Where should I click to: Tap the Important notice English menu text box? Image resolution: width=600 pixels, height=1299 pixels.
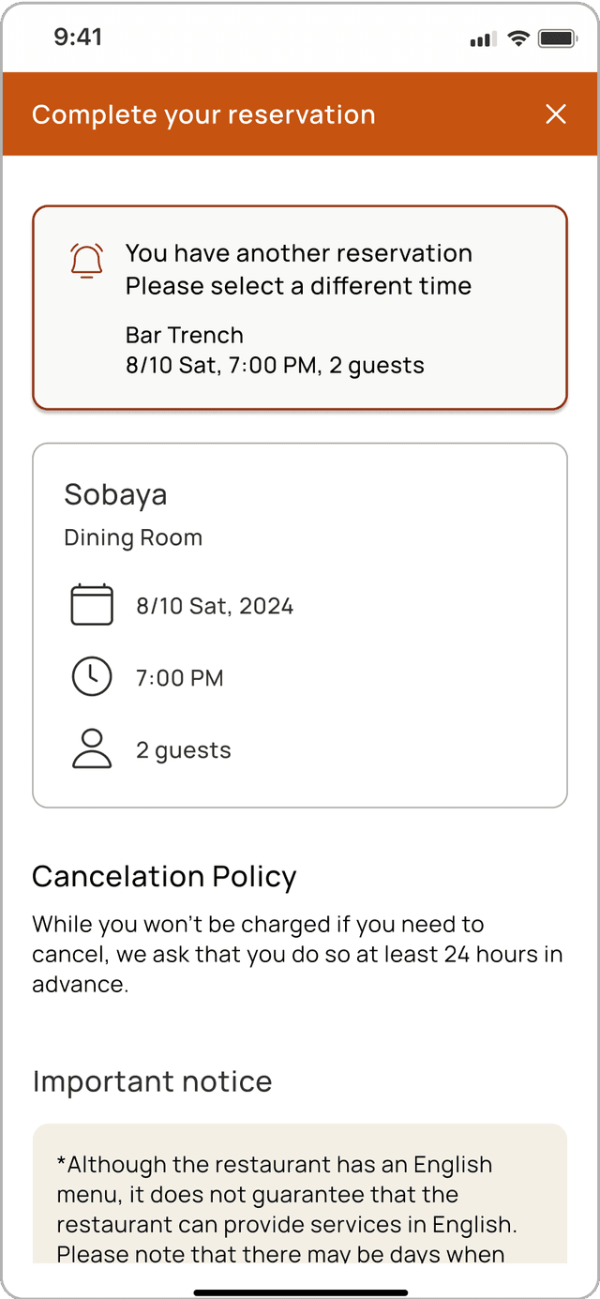tap(300, 1193)
